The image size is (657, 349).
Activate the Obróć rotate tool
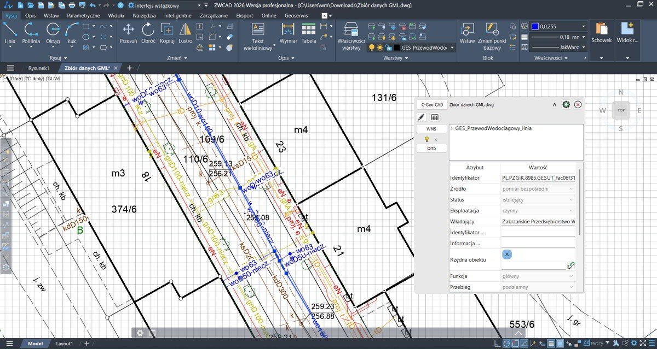(x=148, y=33)
